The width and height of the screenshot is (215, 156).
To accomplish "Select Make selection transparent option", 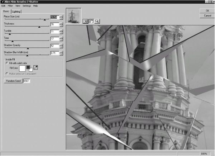I will tap(7, 73).
